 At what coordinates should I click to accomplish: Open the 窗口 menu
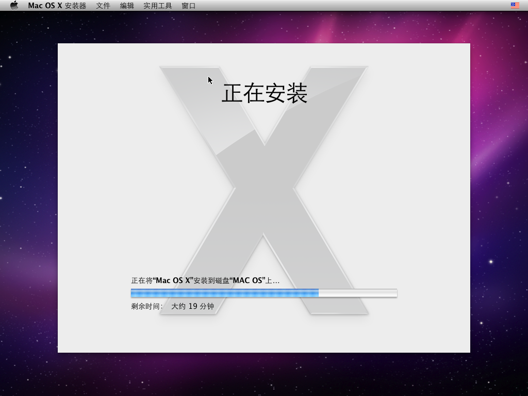point(188,6)
